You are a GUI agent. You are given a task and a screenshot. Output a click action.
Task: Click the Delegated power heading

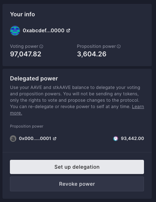point(34,79)
